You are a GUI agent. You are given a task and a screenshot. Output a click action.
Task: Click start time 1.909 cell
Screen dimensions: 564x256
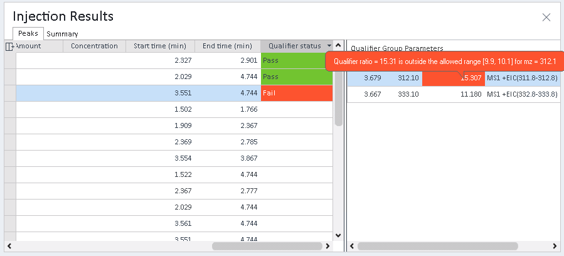point(160,126)
